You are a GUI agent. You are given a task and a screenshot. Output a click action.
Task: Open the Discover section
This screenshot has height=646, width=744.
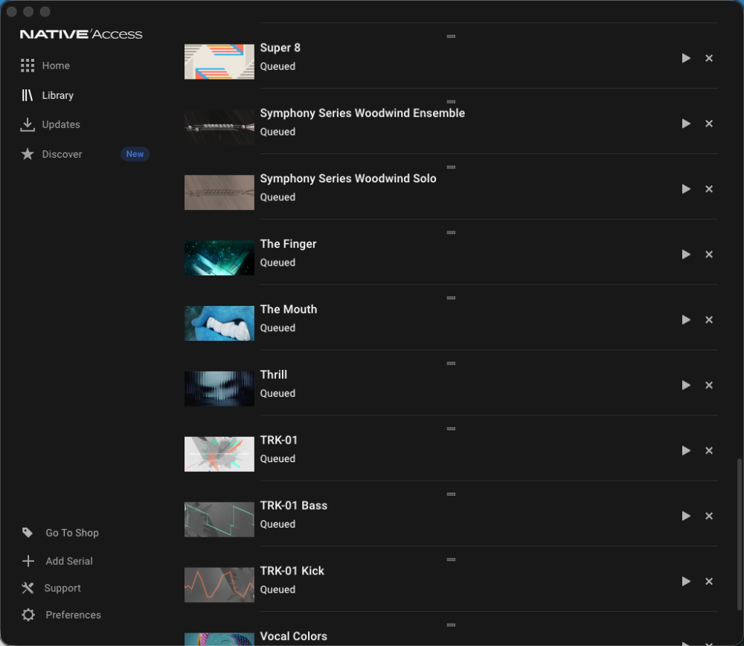point(51,154)
